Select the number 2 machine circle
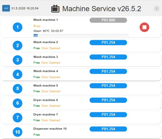The image size is (162, 139). point(18,46)
